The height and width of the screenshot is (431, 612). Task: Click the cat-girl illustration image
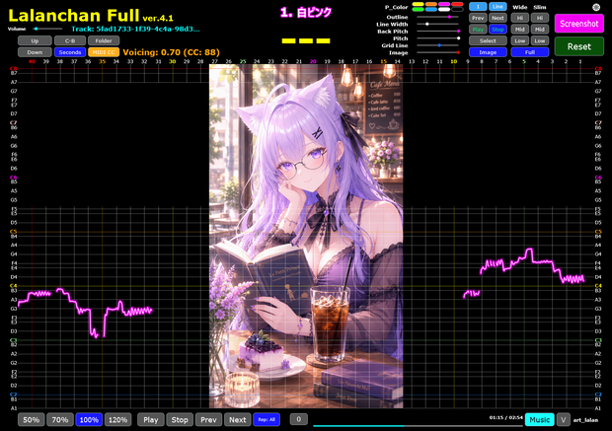click(x=306, y=237)
